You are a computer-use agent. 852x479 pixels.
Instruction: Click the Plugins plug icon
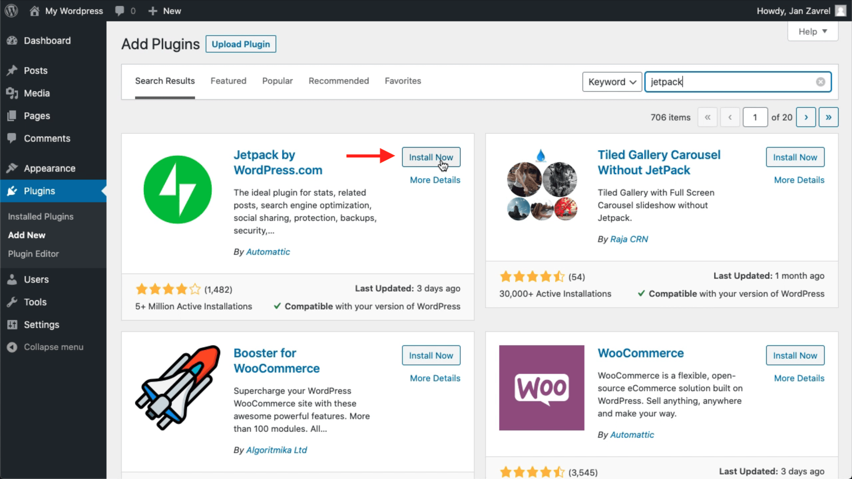tap(12, 191)
